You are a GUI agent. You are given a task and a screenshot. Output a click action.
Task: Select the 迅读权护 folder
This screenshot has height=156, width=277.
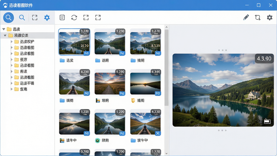point(24,41)
